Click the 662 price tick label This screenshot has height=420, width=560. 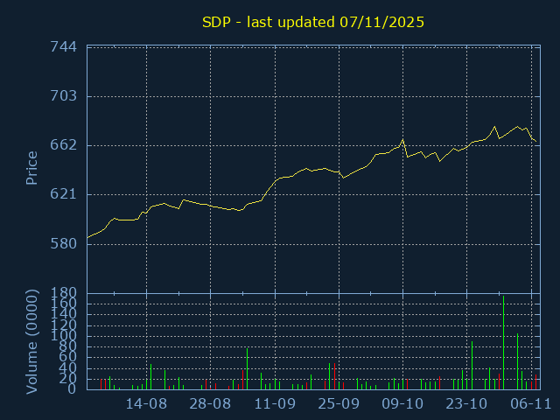64,145
